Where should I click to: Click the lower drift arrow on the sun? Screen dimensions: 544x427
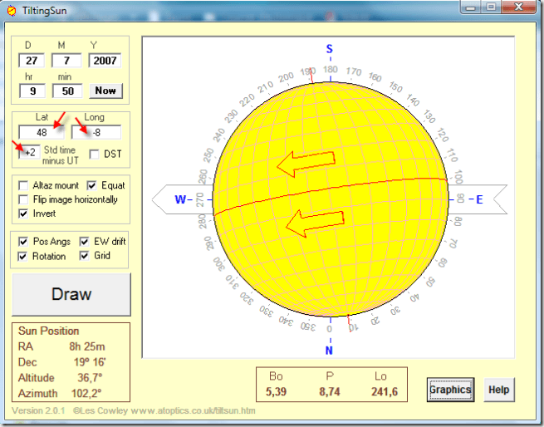pos(313,224)
